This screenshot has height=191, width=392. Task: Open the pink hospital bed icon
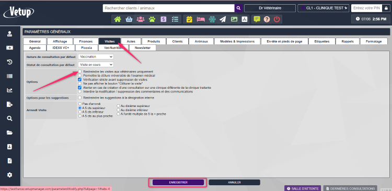201,19
